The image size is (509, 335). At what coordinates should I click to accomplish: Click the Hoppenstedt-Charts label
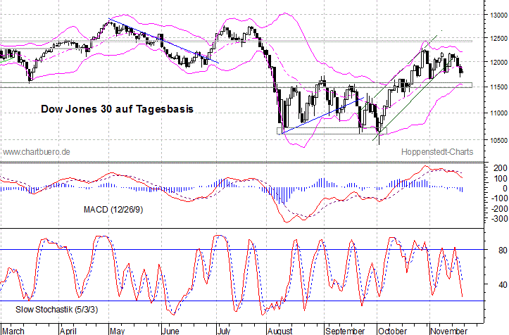437,152
